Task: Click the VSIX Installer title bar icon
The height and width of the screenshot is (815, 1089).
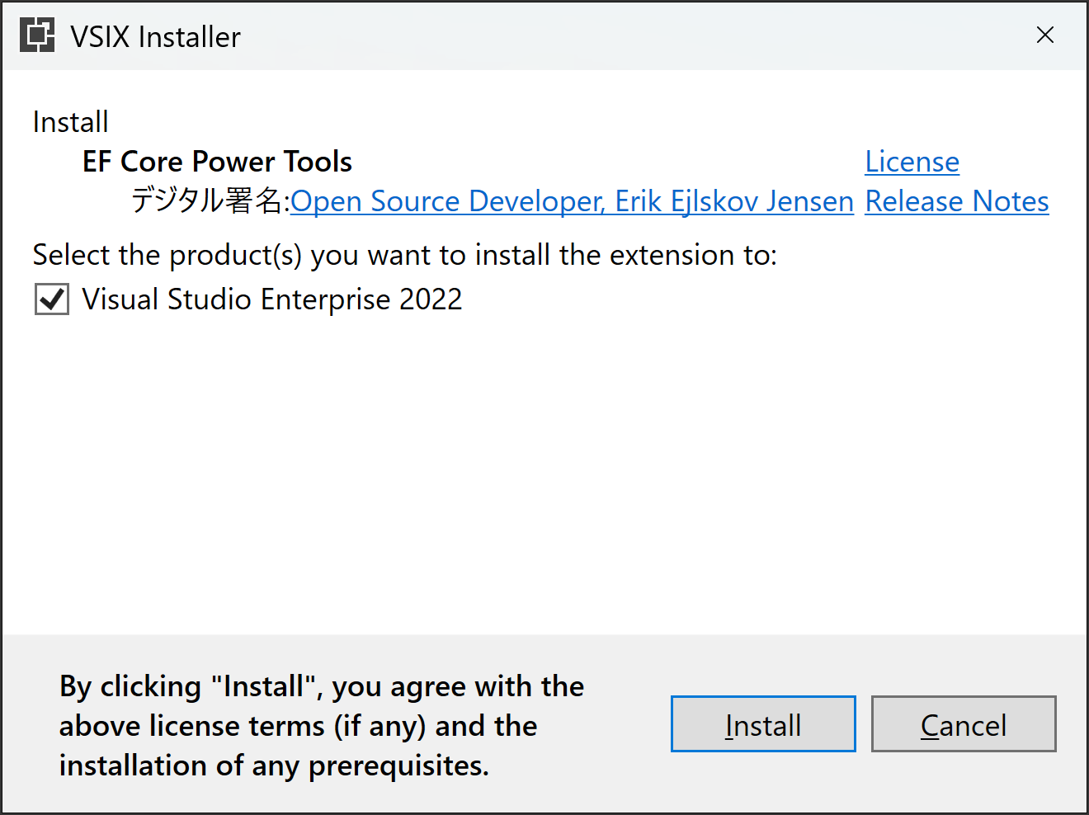Action: tap(37, 35)
